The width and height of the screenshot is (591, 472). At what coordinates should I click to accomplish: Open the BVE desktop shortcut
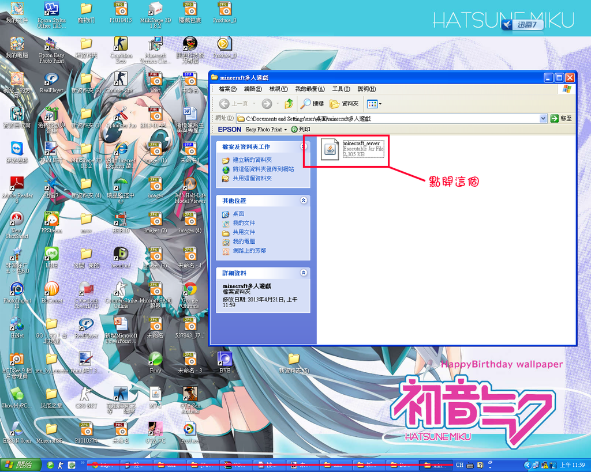(225, 363)
